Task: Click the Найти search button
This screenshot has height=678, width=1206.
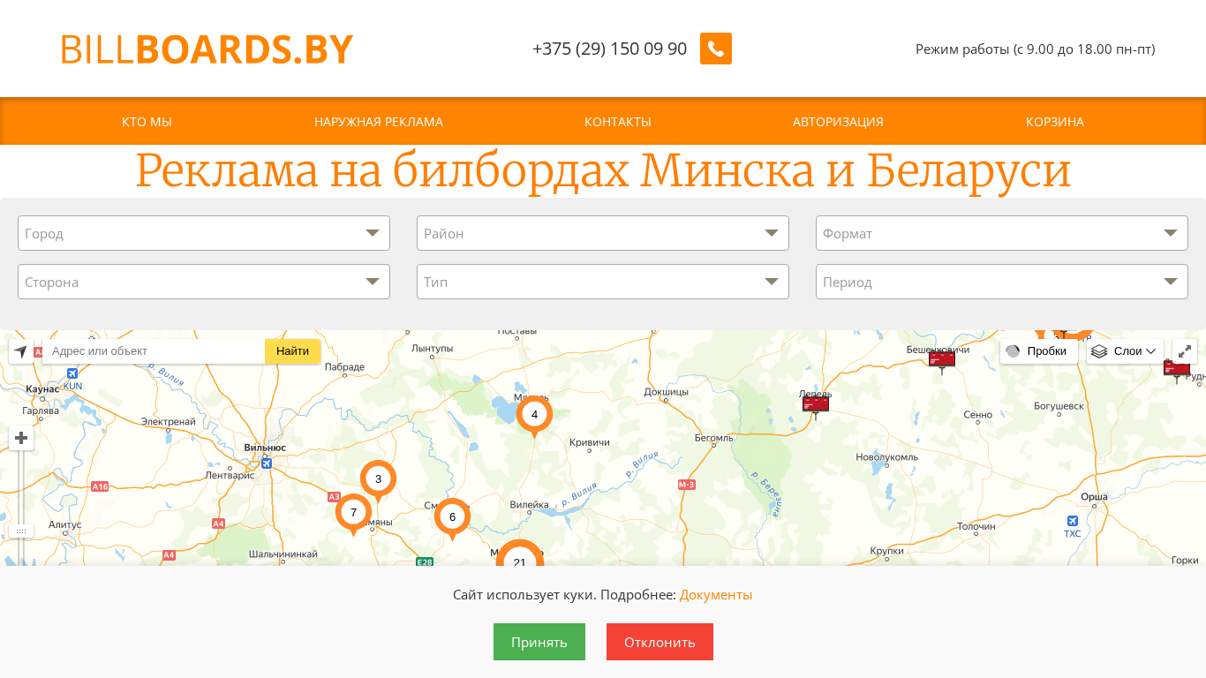Action: coord(292,351)
